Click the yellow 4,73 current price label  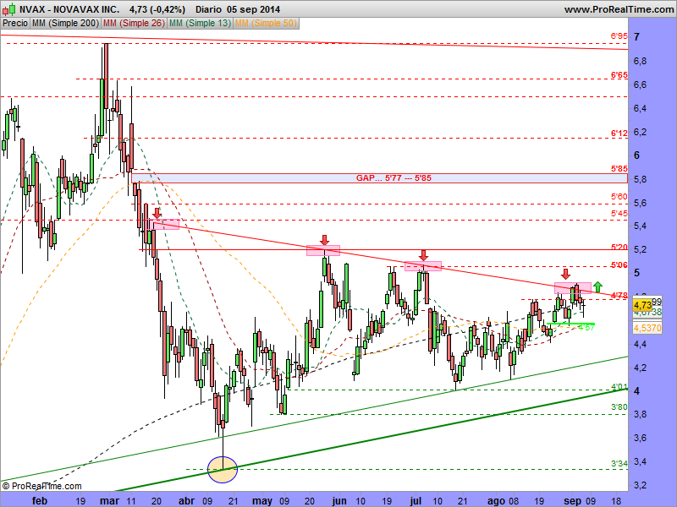[641, 303]
